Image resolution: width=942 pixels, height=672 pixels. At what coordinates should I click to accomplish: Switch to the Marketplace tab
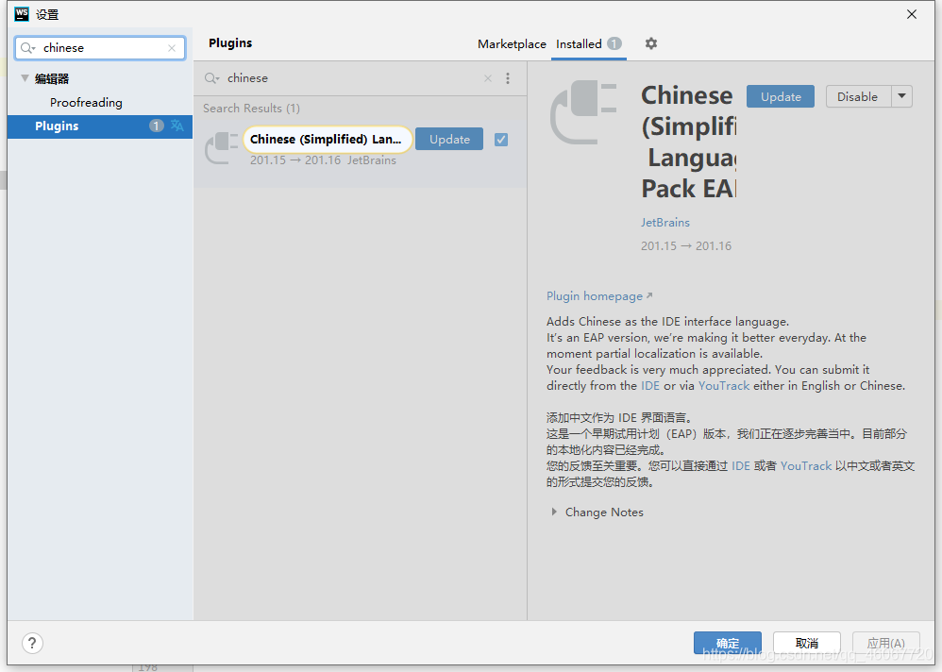[512, 43]
